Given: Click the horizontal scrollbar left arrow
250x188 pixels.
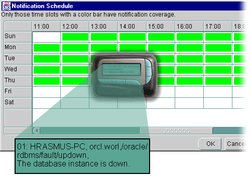Looking at the screenshot, I should coord(37,130).
